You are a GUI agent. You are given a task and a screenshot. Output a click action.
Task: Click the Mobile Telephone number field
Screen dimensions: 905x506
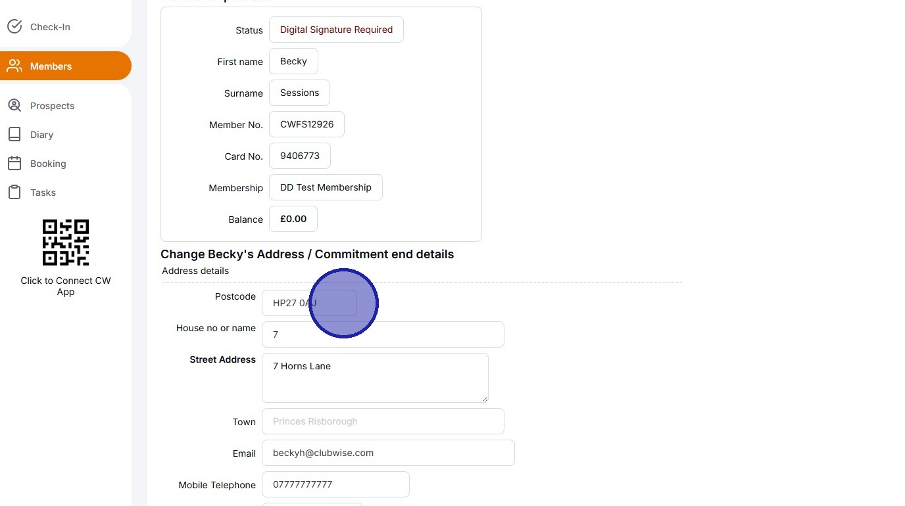(335, 484)
